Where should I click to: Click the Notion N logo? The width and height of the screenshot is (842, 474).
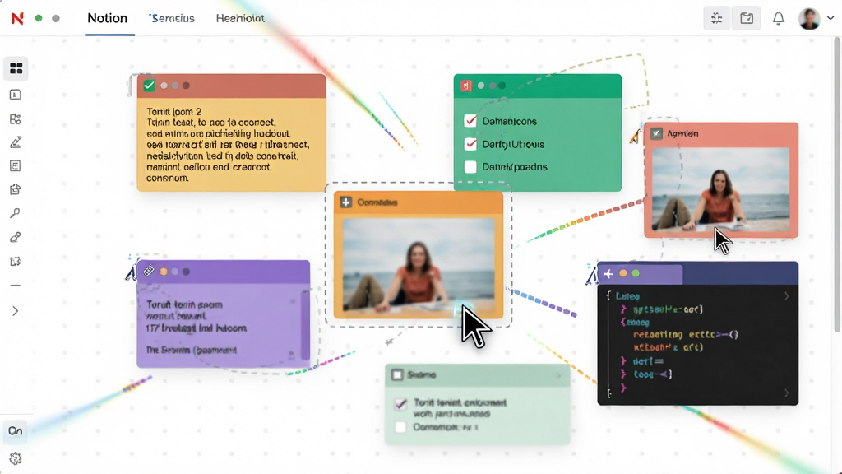point(17,18)
